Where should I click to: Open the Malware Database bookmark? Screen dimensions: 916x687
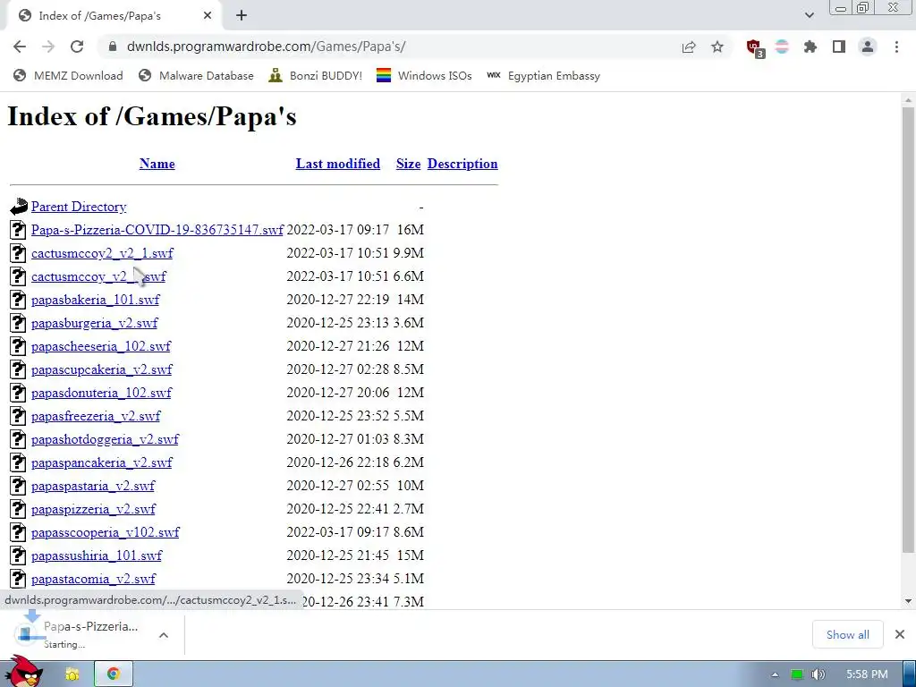pos(196,75)
